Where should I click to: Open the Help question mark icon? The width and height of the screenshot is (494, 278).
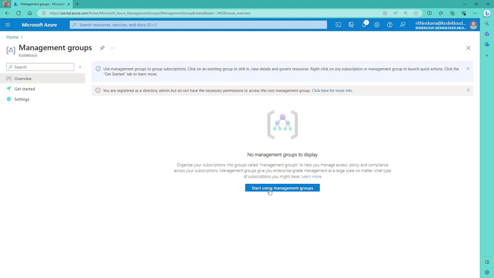point(390,25)
